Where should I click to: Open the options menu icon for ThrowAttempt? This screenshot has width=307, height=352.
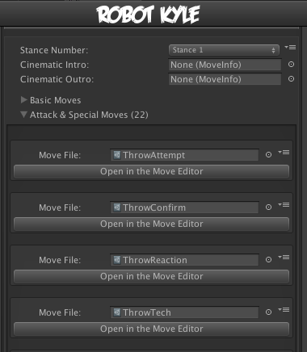tap(284, 153)
